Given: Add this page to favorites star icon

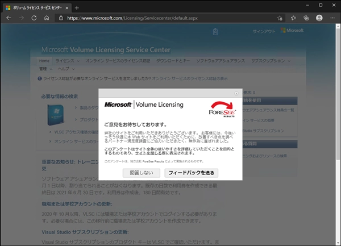Looking at the screenshot, I should [x=280, y=18].
